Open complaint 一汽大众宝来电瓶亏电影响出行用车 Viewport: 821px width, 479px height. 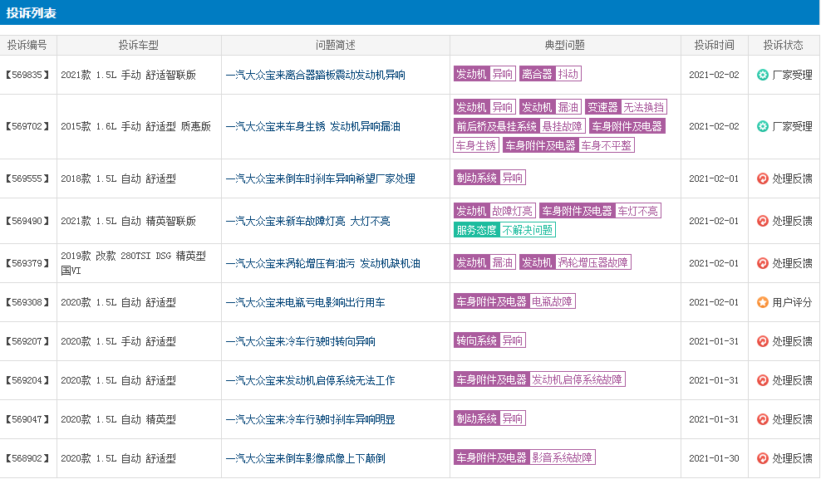305,302
